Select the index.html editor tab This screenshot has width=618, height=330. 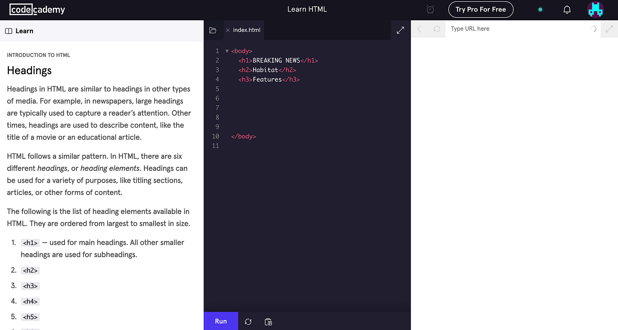click(243, 30)
